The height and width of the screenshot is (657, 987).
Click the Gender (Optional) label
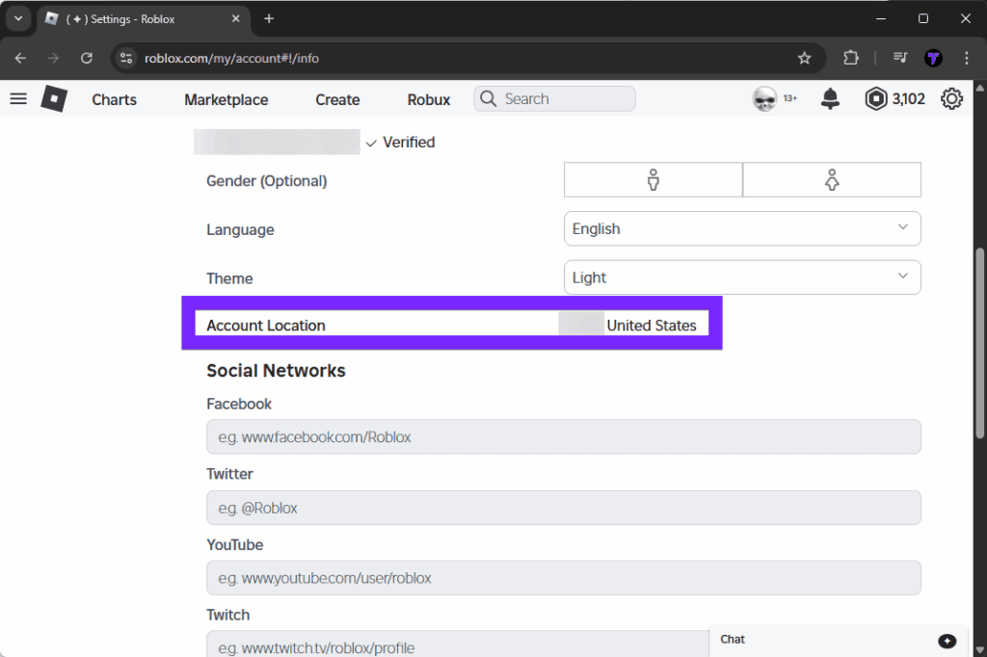point(266,181)
